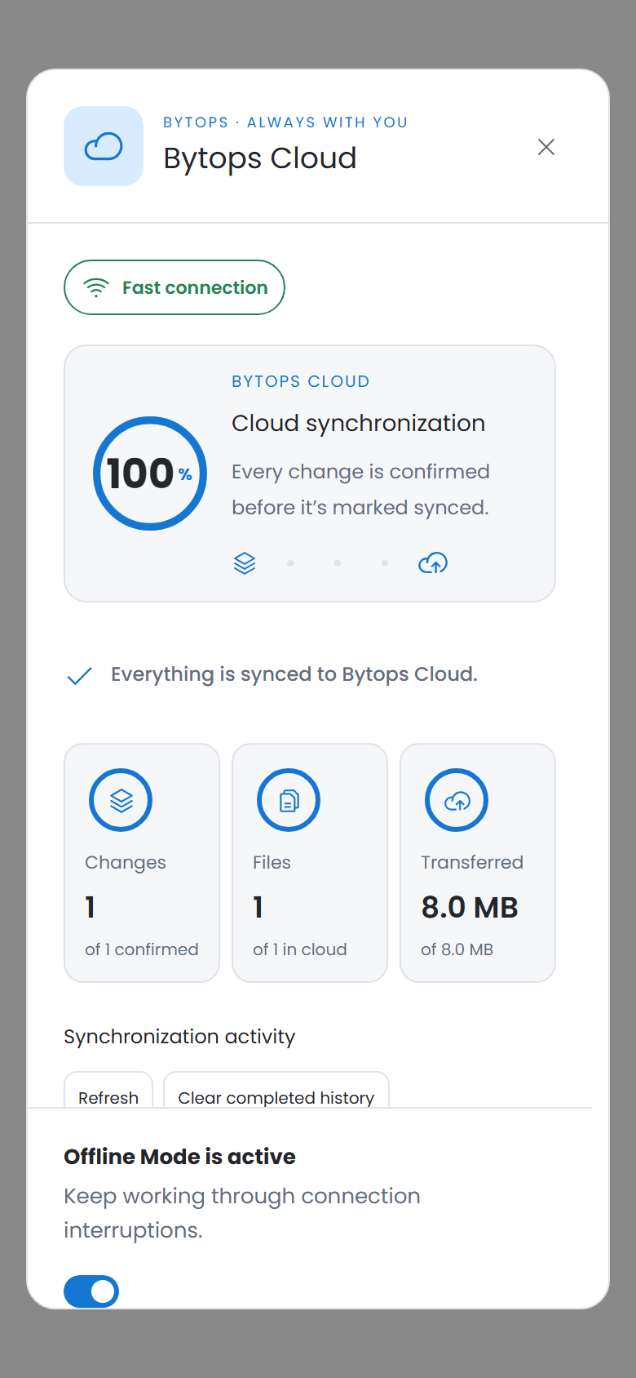
Task: Click 'of 1 in cloud' text
Action: 300,949
